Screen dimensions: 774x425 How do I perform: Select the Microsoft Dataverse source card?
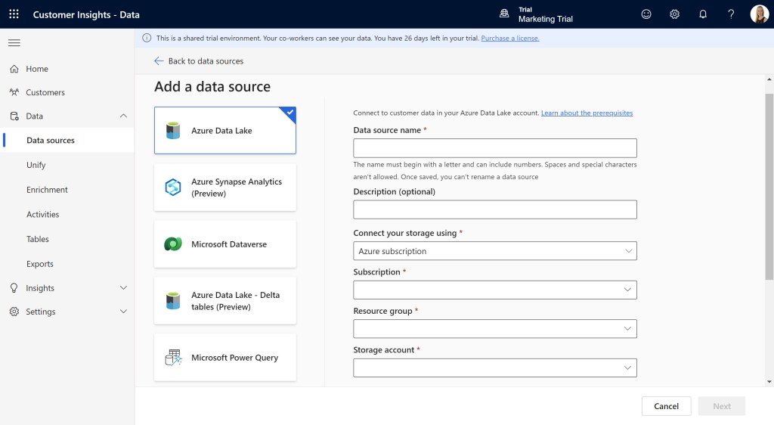pyautogui.click(x=225, y=244)
